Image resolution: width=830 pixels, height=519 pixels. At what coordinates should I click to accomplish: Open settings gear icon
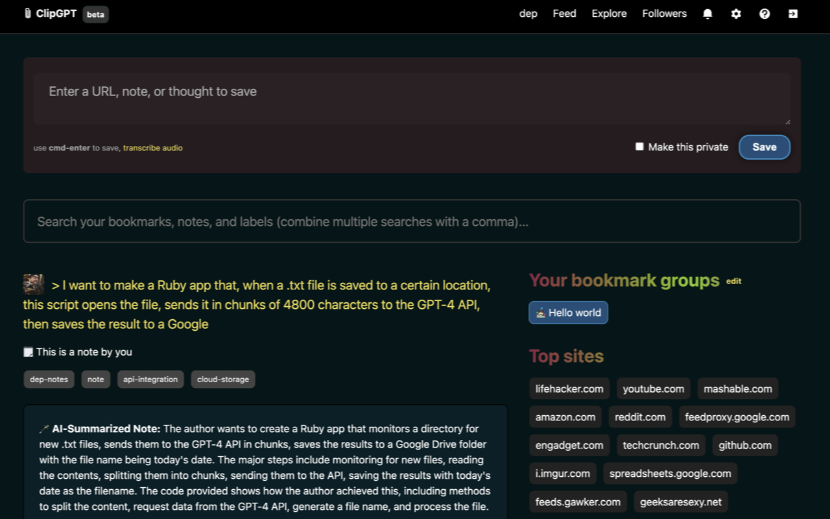736,14
